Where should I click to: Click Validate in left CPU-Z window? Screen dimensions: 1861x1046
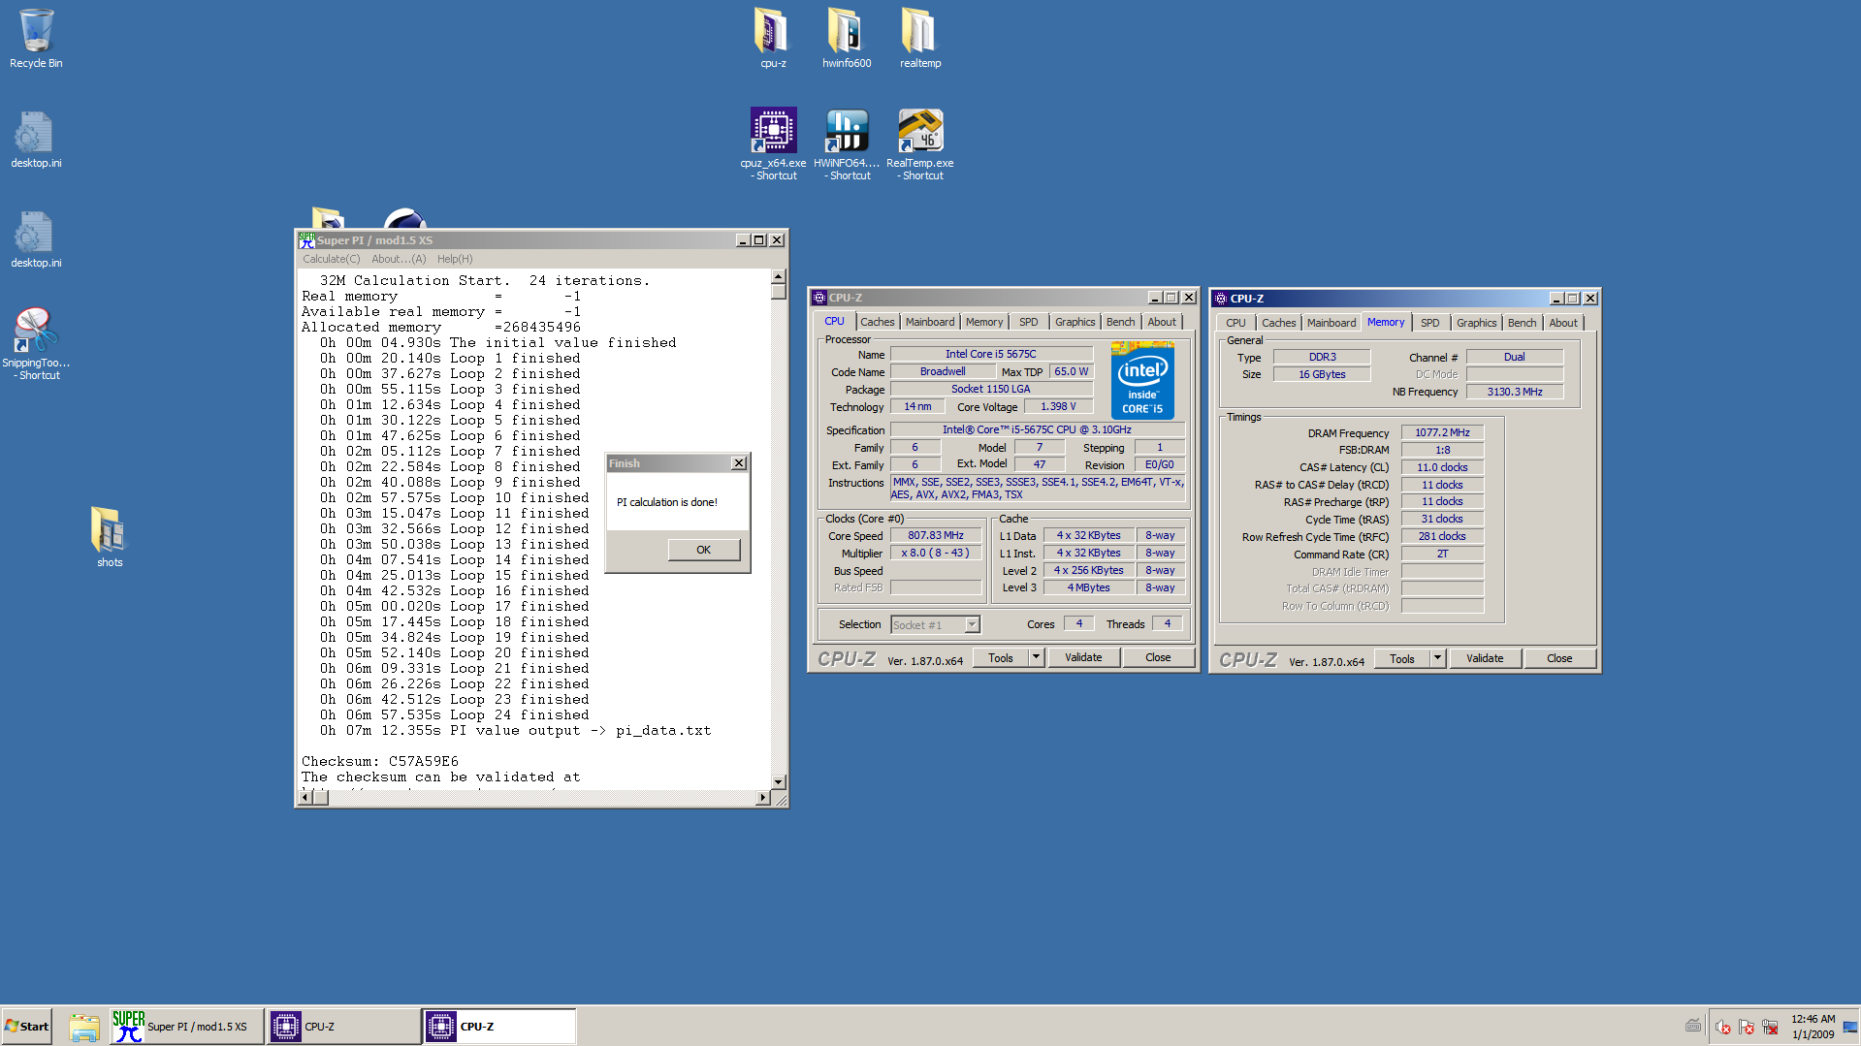point(1083,657)
